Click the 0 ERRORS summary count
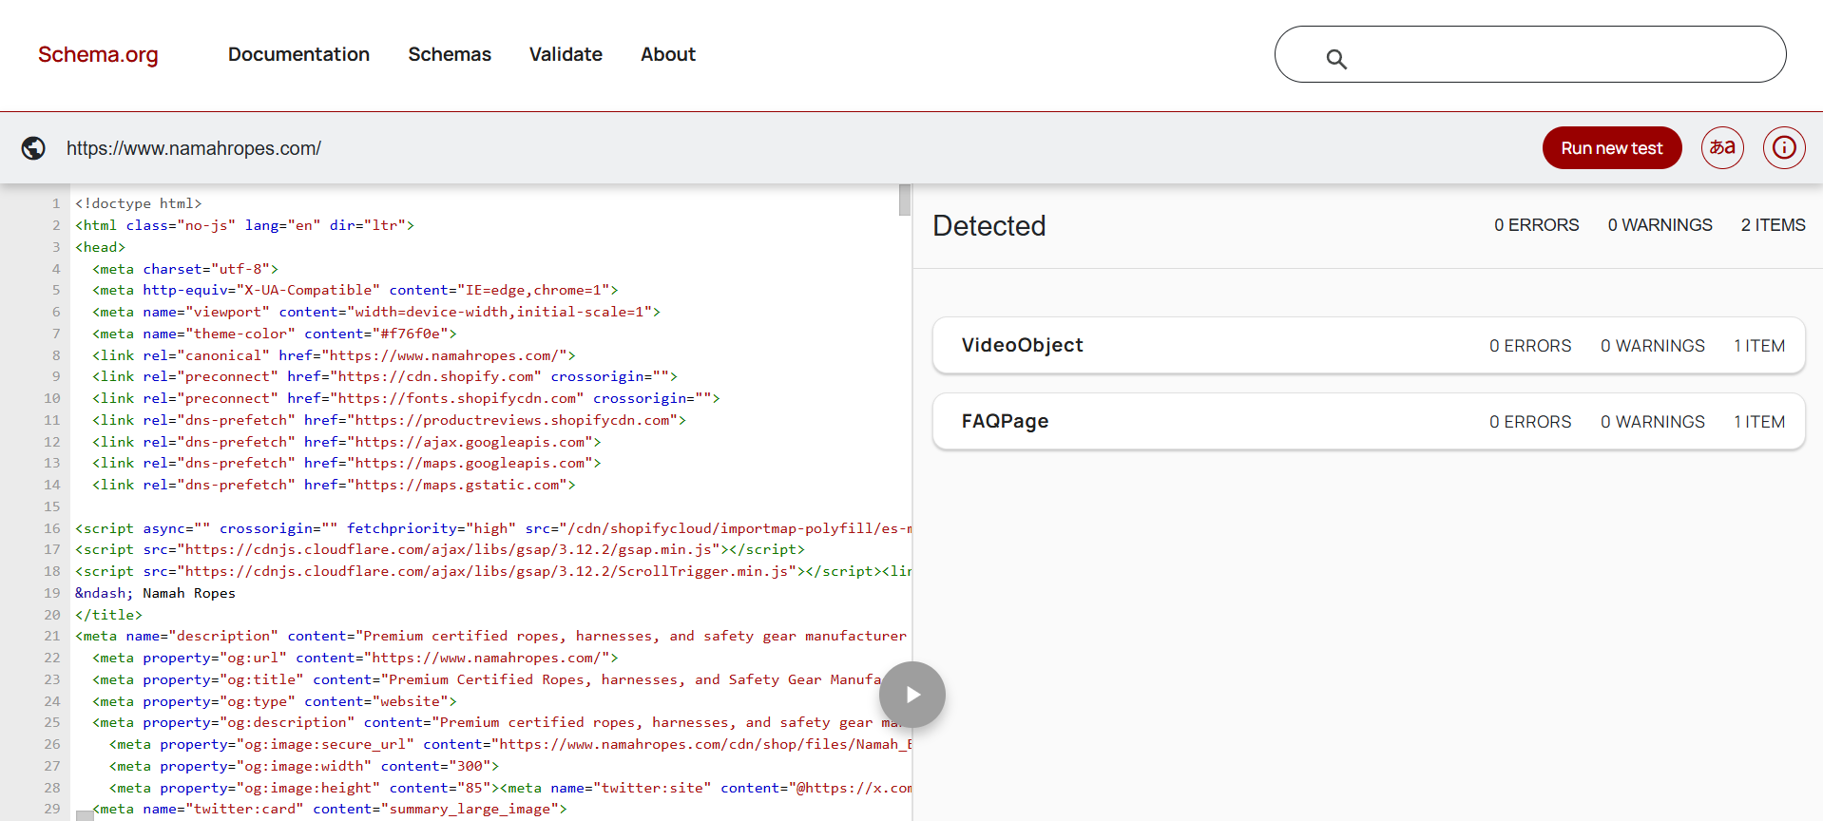This screenshot has height=821, width=1823. 1536,225
